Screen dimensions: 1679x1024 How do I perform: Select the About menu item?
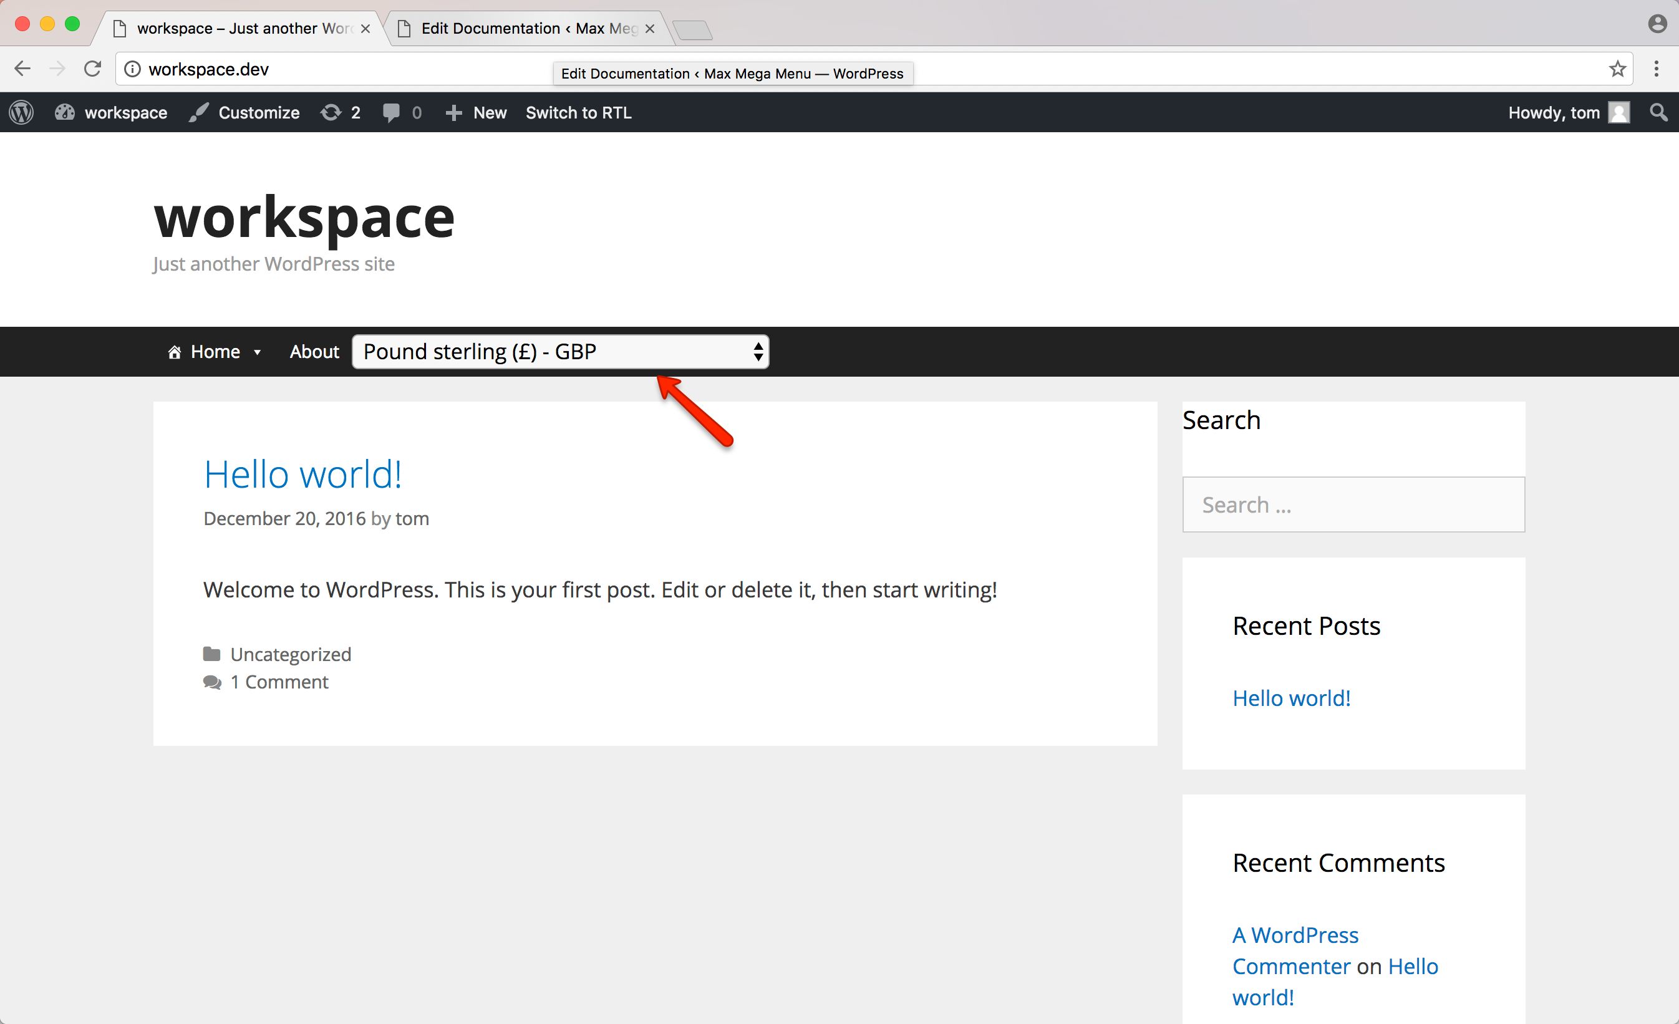(314, 352)
